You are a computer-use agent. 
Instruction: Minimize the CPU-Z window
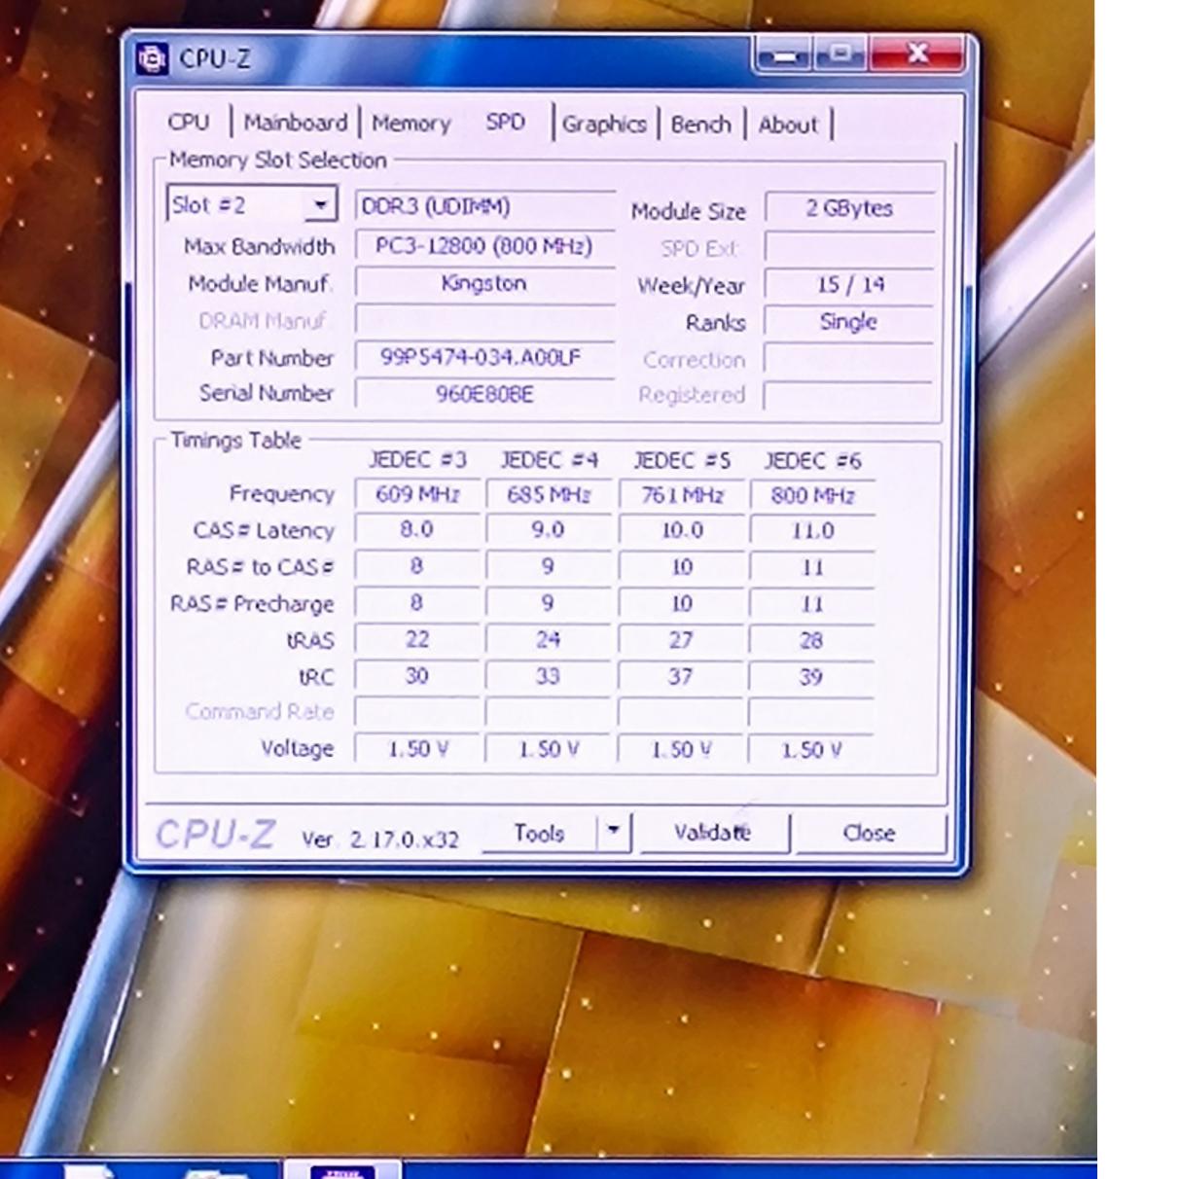point(783,55)
